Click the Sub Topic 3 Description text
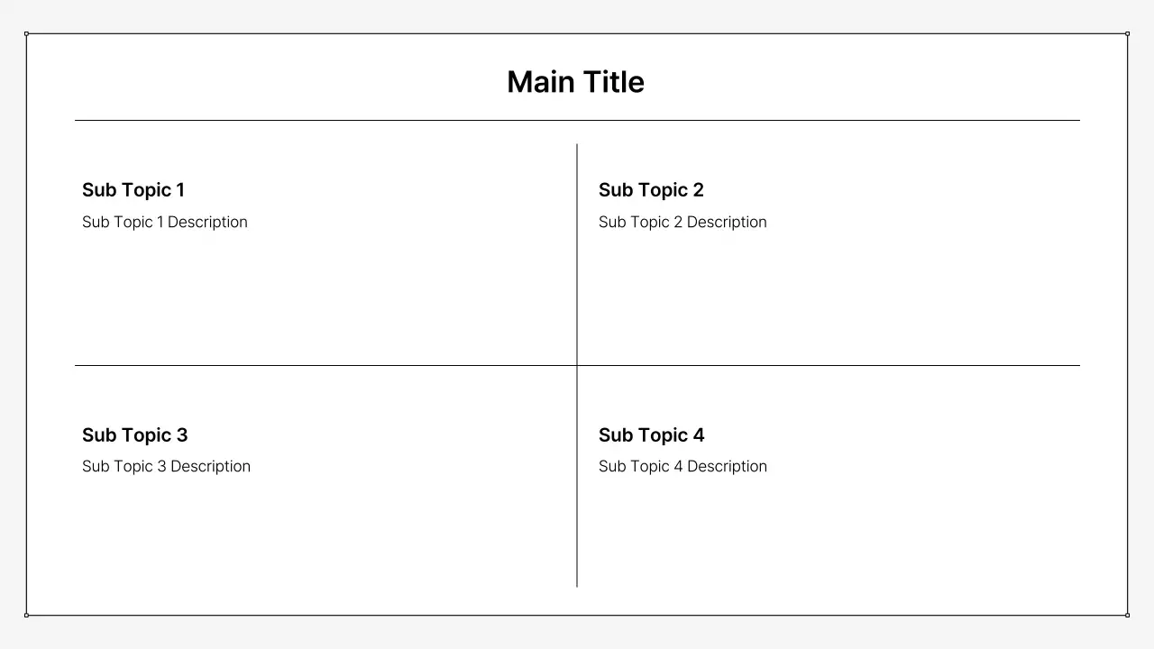This screenshot has height=649, width=1154. point(166,466)
